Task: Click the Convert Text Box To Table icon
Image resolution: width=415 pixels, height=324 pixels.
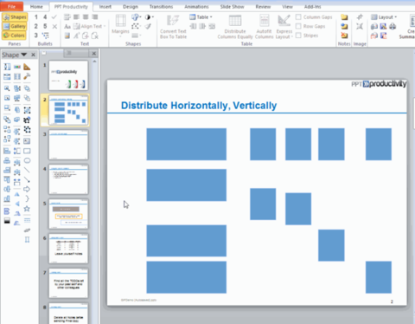Action: click(173, 21)
